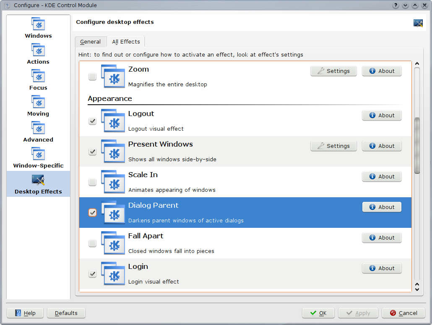Open Settings for the Zoom effect
This screenshot has width=432, height=325.
point(333,71)
